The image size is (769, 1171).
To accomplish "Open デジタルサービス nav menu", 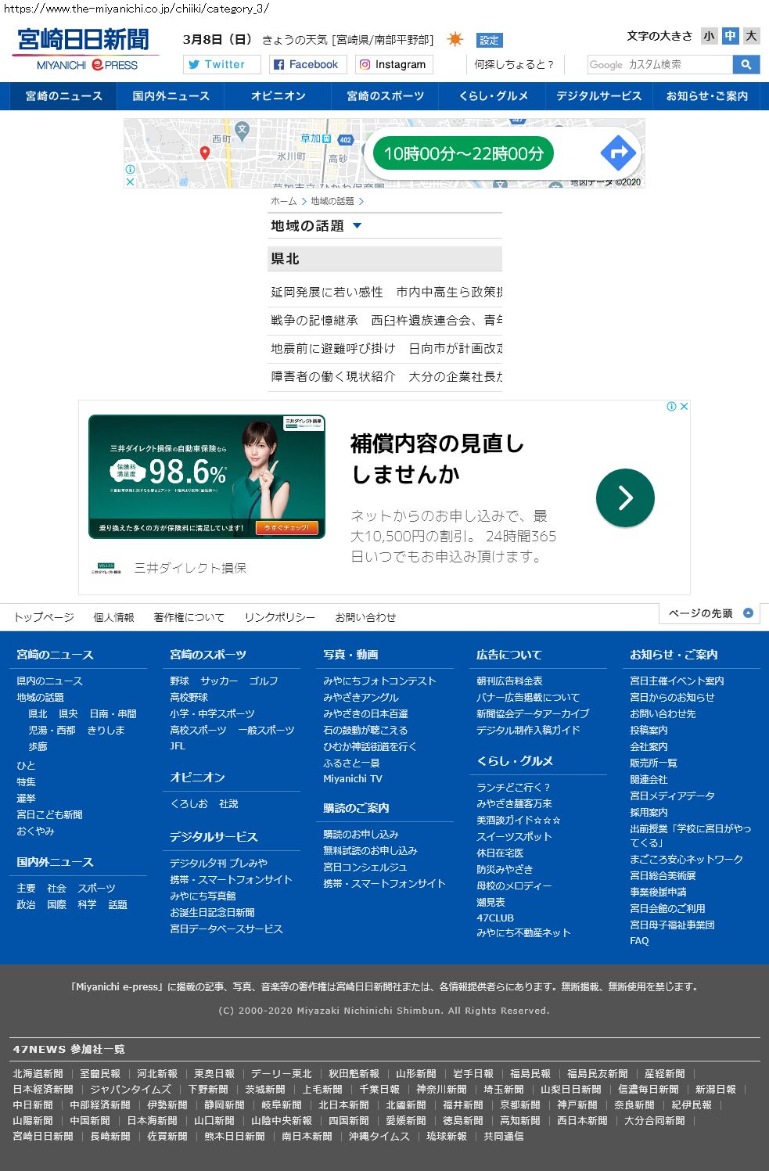I will [599, 96].
